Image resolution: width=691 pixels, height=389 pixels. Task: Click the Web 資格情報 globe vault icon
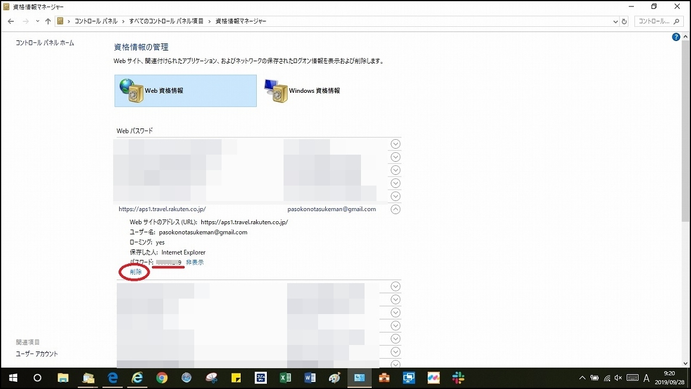tap(131, 90)
